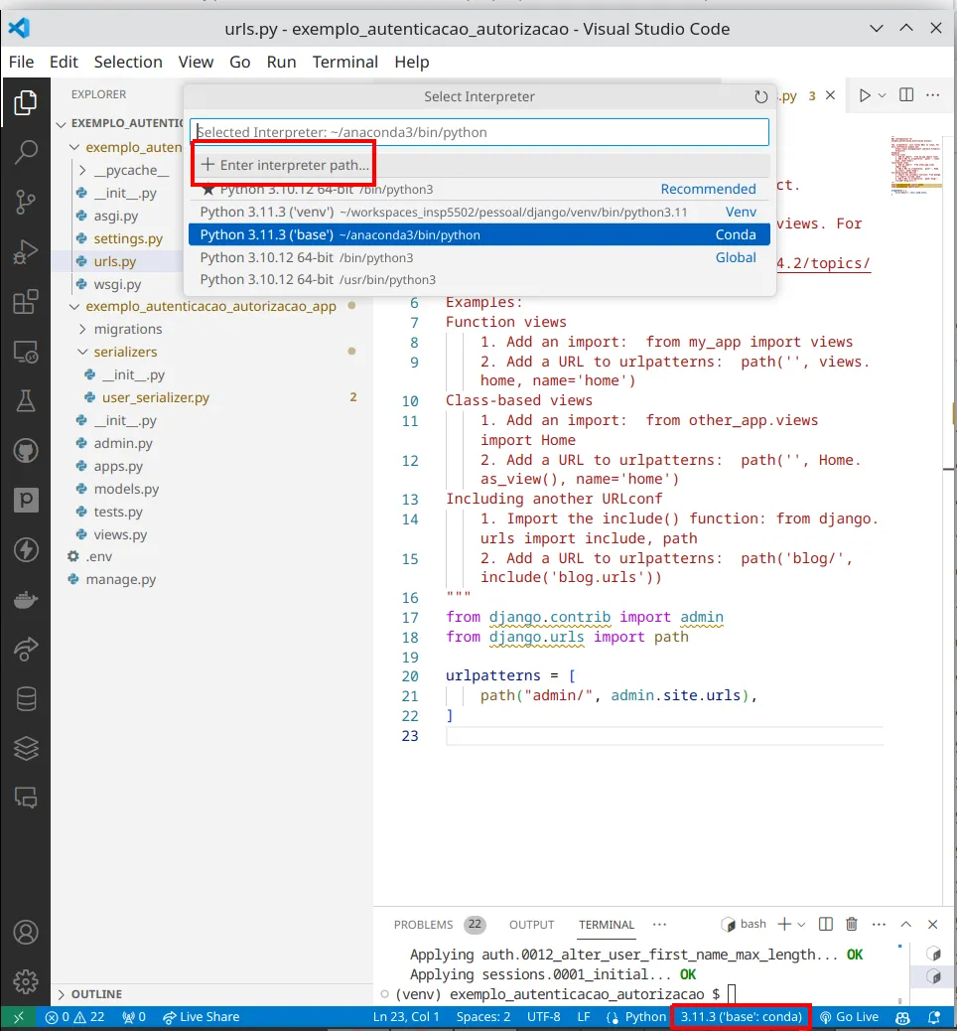Screen dimensions: 957x1031
Task: Open the .env file
Action: pos(98,557)
